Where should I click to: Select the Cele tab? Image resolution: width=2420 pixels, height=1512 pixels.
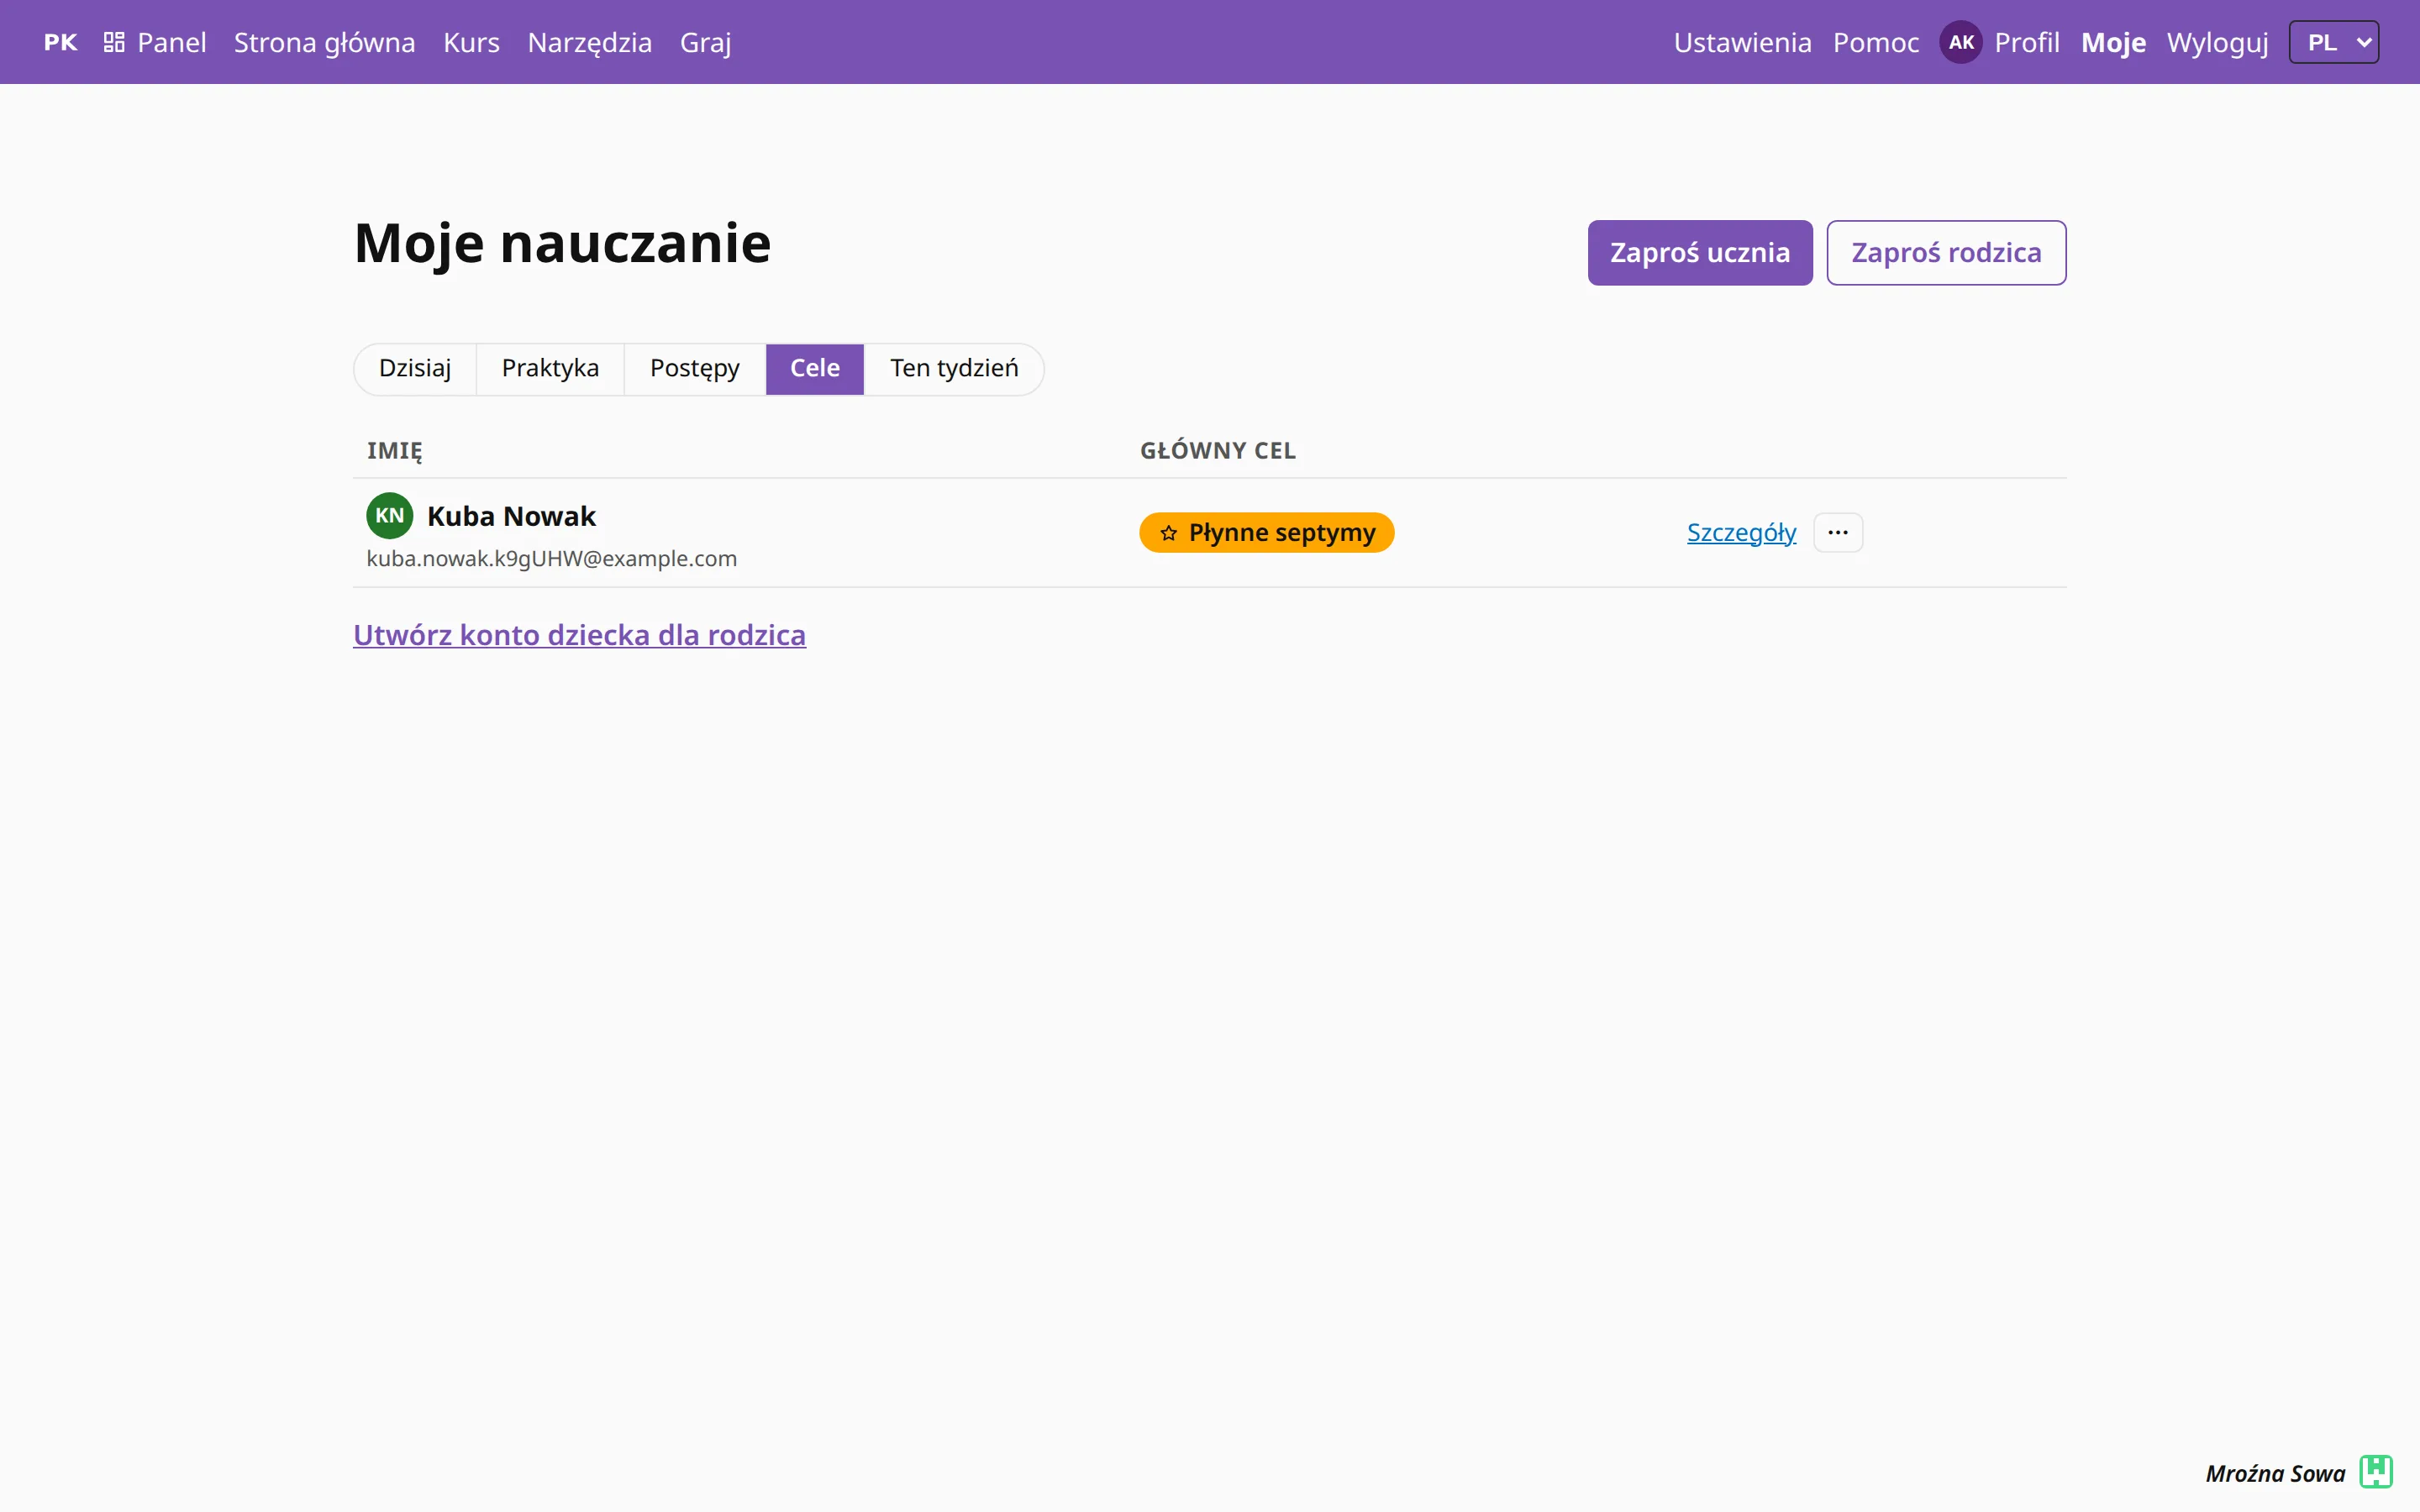point(815,369)
